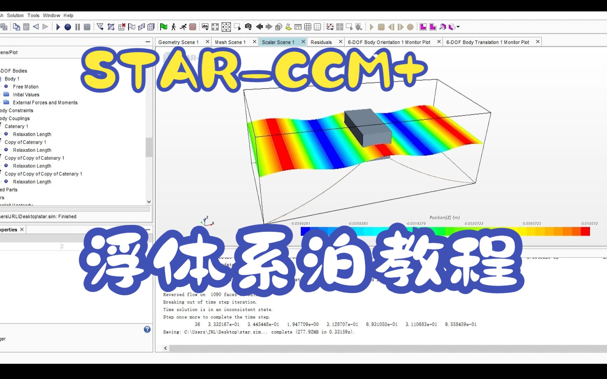Open the camera screenshot dropdown icon
Viewport: 607px width, 379px height.
click(248, 27)
